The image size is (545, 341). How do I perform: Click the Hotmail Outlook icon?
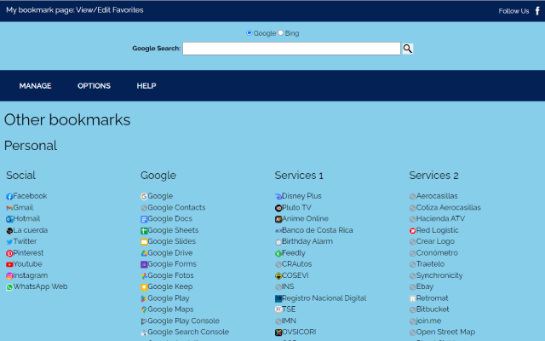coord(9,219)
